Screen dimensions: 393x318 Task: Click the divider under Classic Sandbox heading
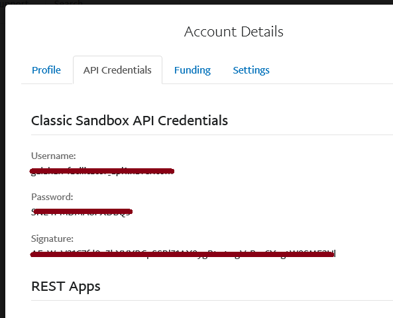[212, 134]
